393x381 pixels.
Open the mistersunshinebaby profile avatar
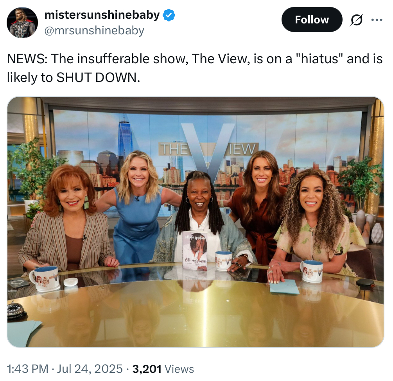click(x=22, y=23)
